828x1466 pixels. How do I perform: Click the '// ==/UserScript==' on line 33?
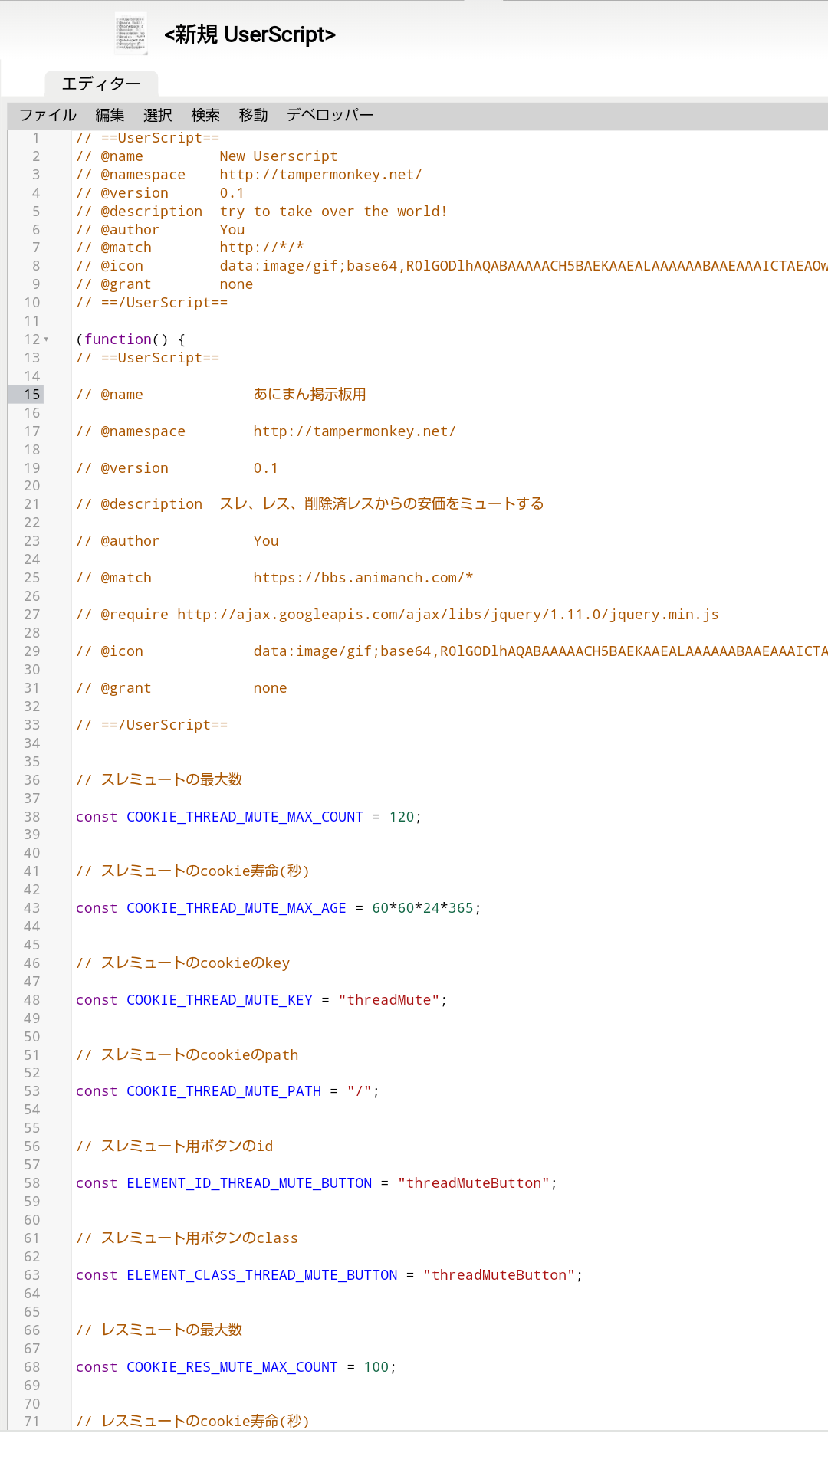(x=152, y=725)
